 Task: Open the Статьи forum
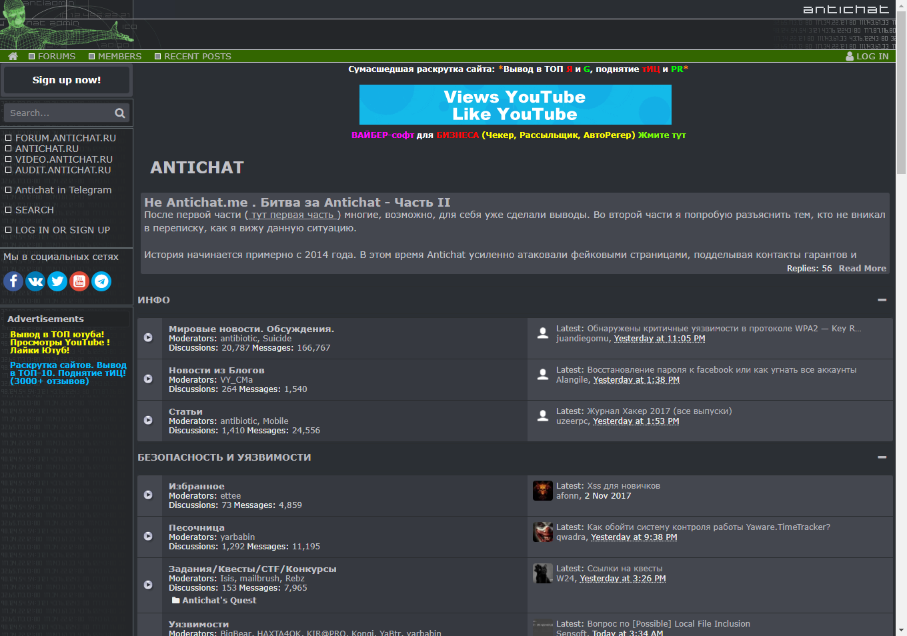tap(185, 411)
